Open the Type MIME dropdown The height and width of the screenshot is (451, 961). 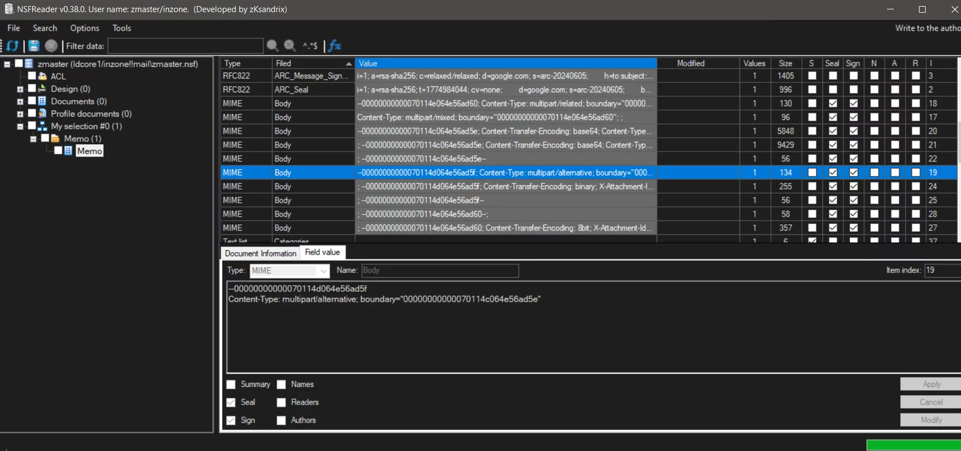323,271
